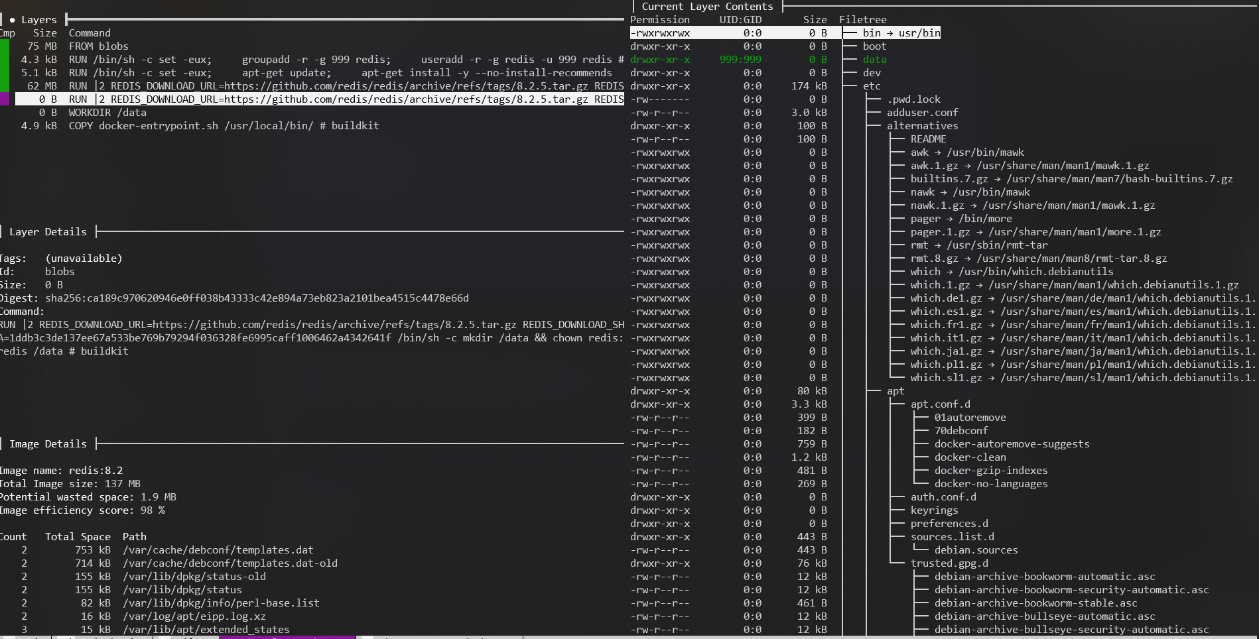Select the adduser.conf file
The height and width of the screenshot is (639, 1259).
tap(922, 113)
